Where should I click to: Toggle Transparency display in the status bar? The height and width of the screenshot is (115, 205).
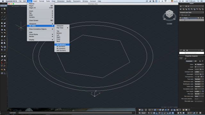pos(173,113)
